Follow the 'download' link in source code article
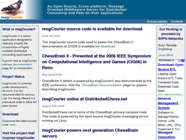Image resolution: width=186 pixels, height=140 pixels. tap(108, 46)
